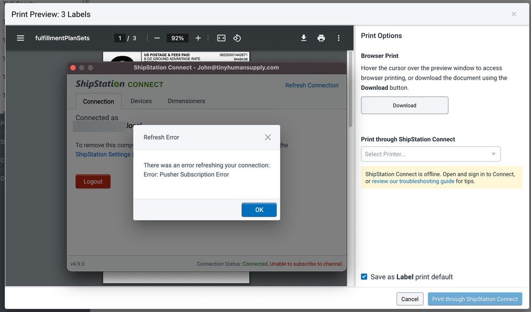Screen dimensions: 531x312
Task: Open the PDF viewer sidebar hamburger menu
Action: coord(20,38)
